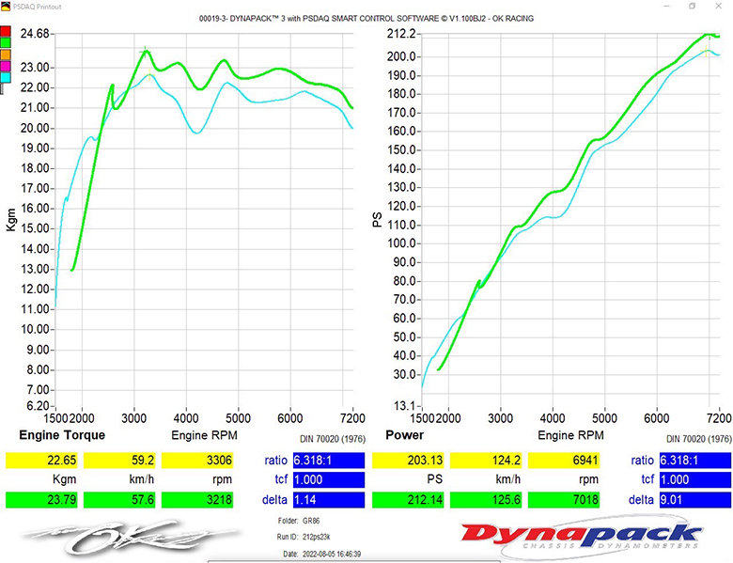Click the yellow power value 203.13
The width and height of the screenshot is (733, 563).
[x=408, y=461]
